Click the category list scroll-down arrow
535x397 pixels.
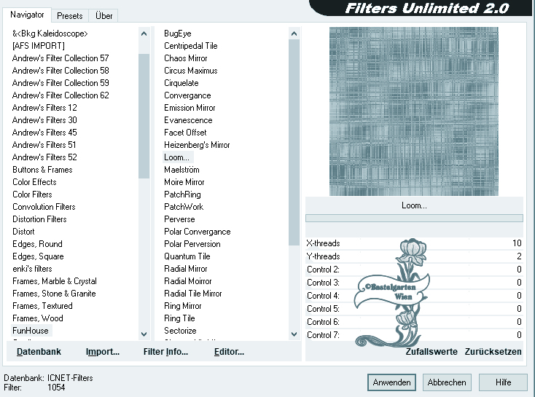144,334
